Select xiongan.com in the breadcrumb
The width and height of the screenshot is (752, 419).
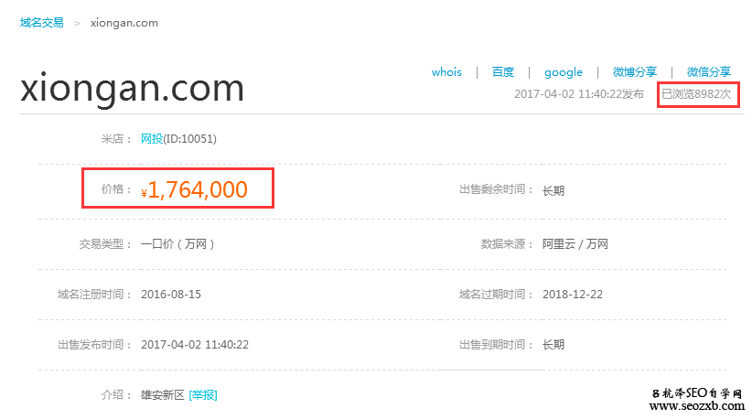coord(124,23)
